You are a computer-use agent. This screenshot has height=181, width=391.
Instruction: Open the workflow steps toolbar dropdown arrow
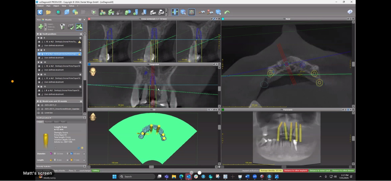pos(167,12)
